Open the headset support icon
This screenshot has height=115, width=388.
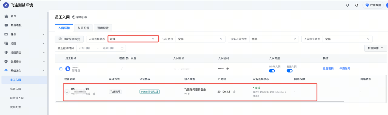(x=357, y=5)
